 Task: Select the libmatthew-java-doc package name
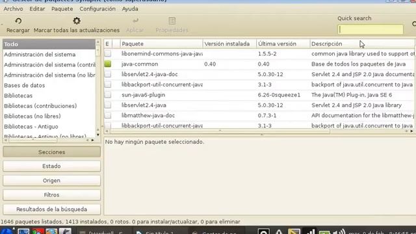coord(148,116)
